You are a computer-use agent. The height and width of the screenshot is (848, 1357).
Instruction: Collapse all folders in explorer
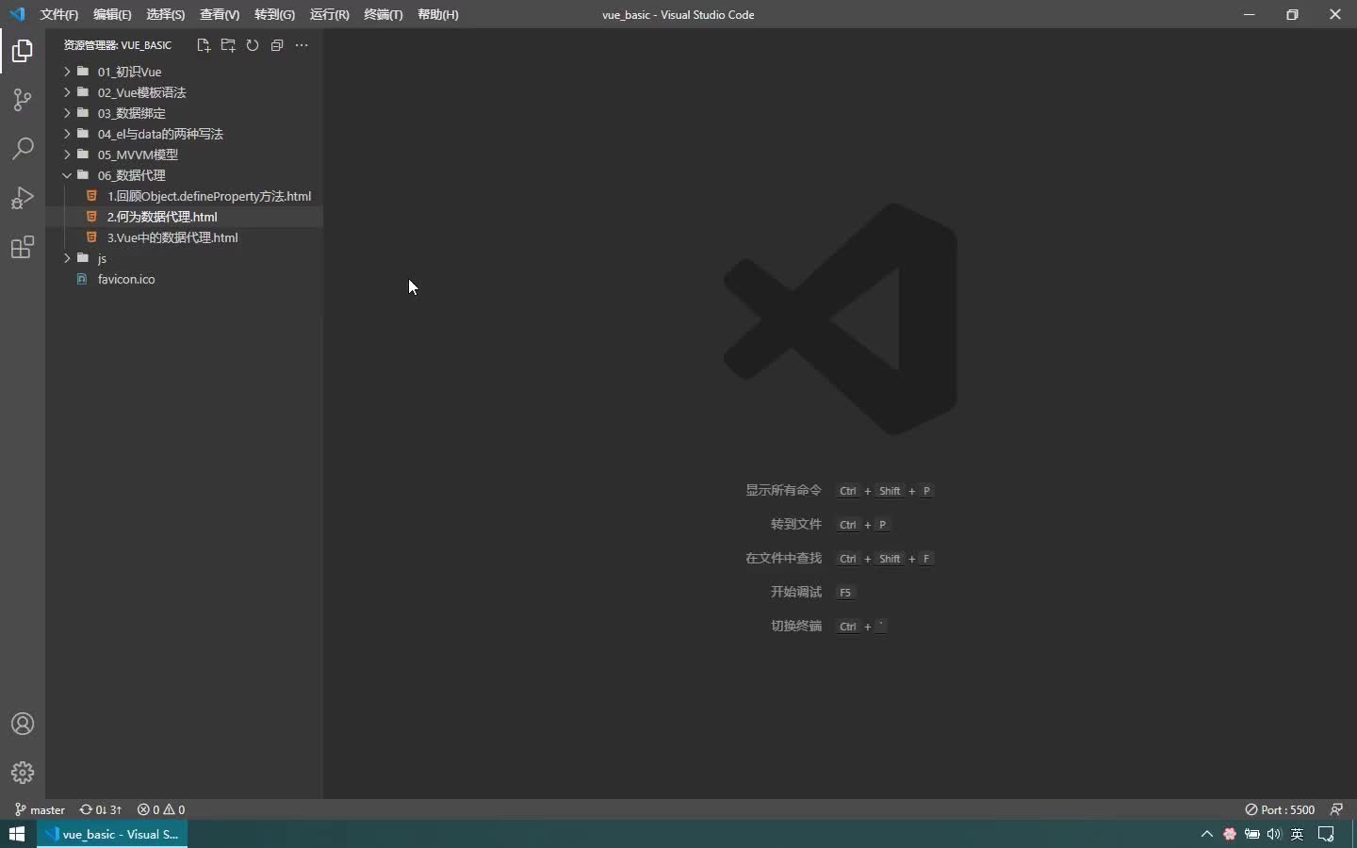[277, 45]
